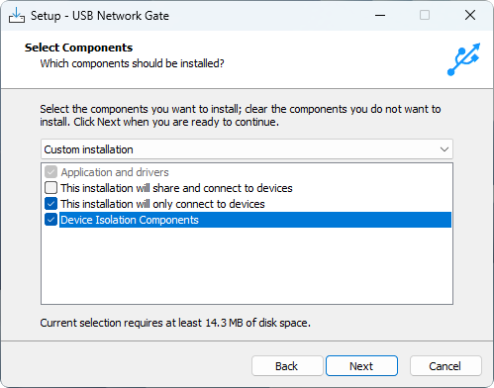The image size is (494, 388).
Task: Click the window title Setup - USB Network Gate
Action: (x=100, y=16)
